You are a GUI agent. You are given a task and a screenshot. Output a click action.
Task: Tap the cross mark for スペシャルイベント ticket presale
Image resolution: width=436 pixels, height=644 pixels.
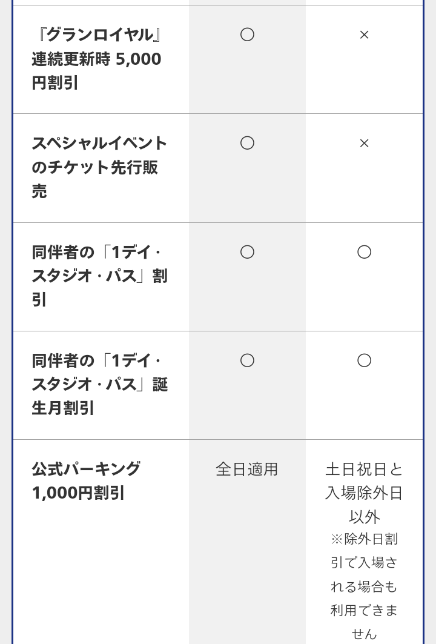364,144
